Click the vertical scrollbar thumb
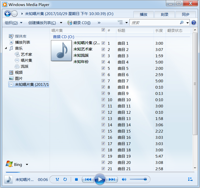 tap(195, 84)
